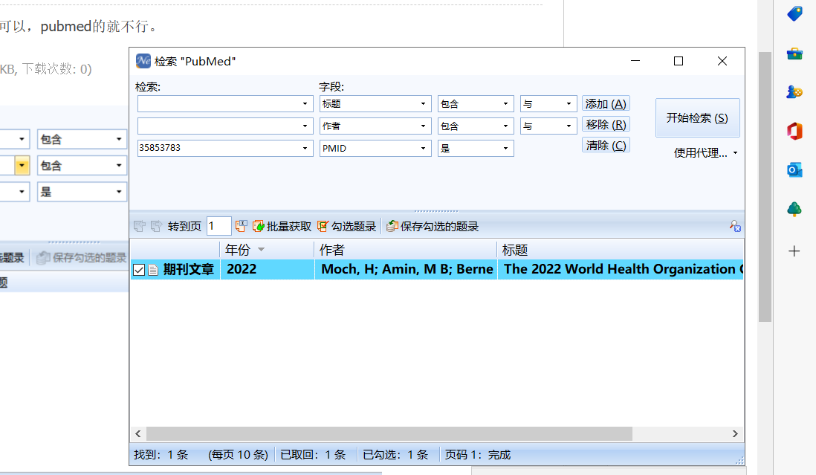Open the toolbox icon in the browser sidebar

(794, 53)
